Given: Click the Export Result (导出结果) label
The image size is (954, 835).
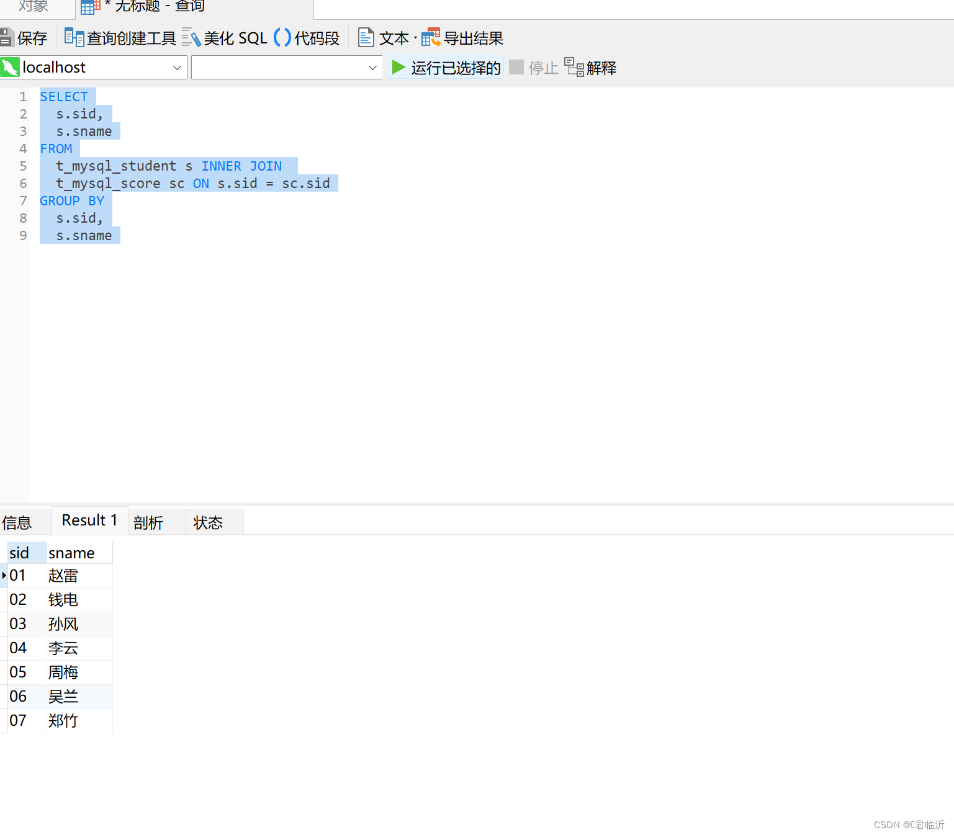Looking at the screenshot, I should click(474, 38).
